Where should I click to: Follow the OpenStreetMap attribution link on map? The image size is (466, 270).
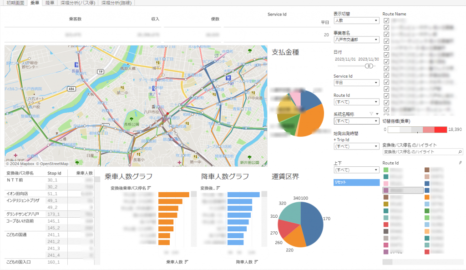pyautogui.click(x=52, y=164)
